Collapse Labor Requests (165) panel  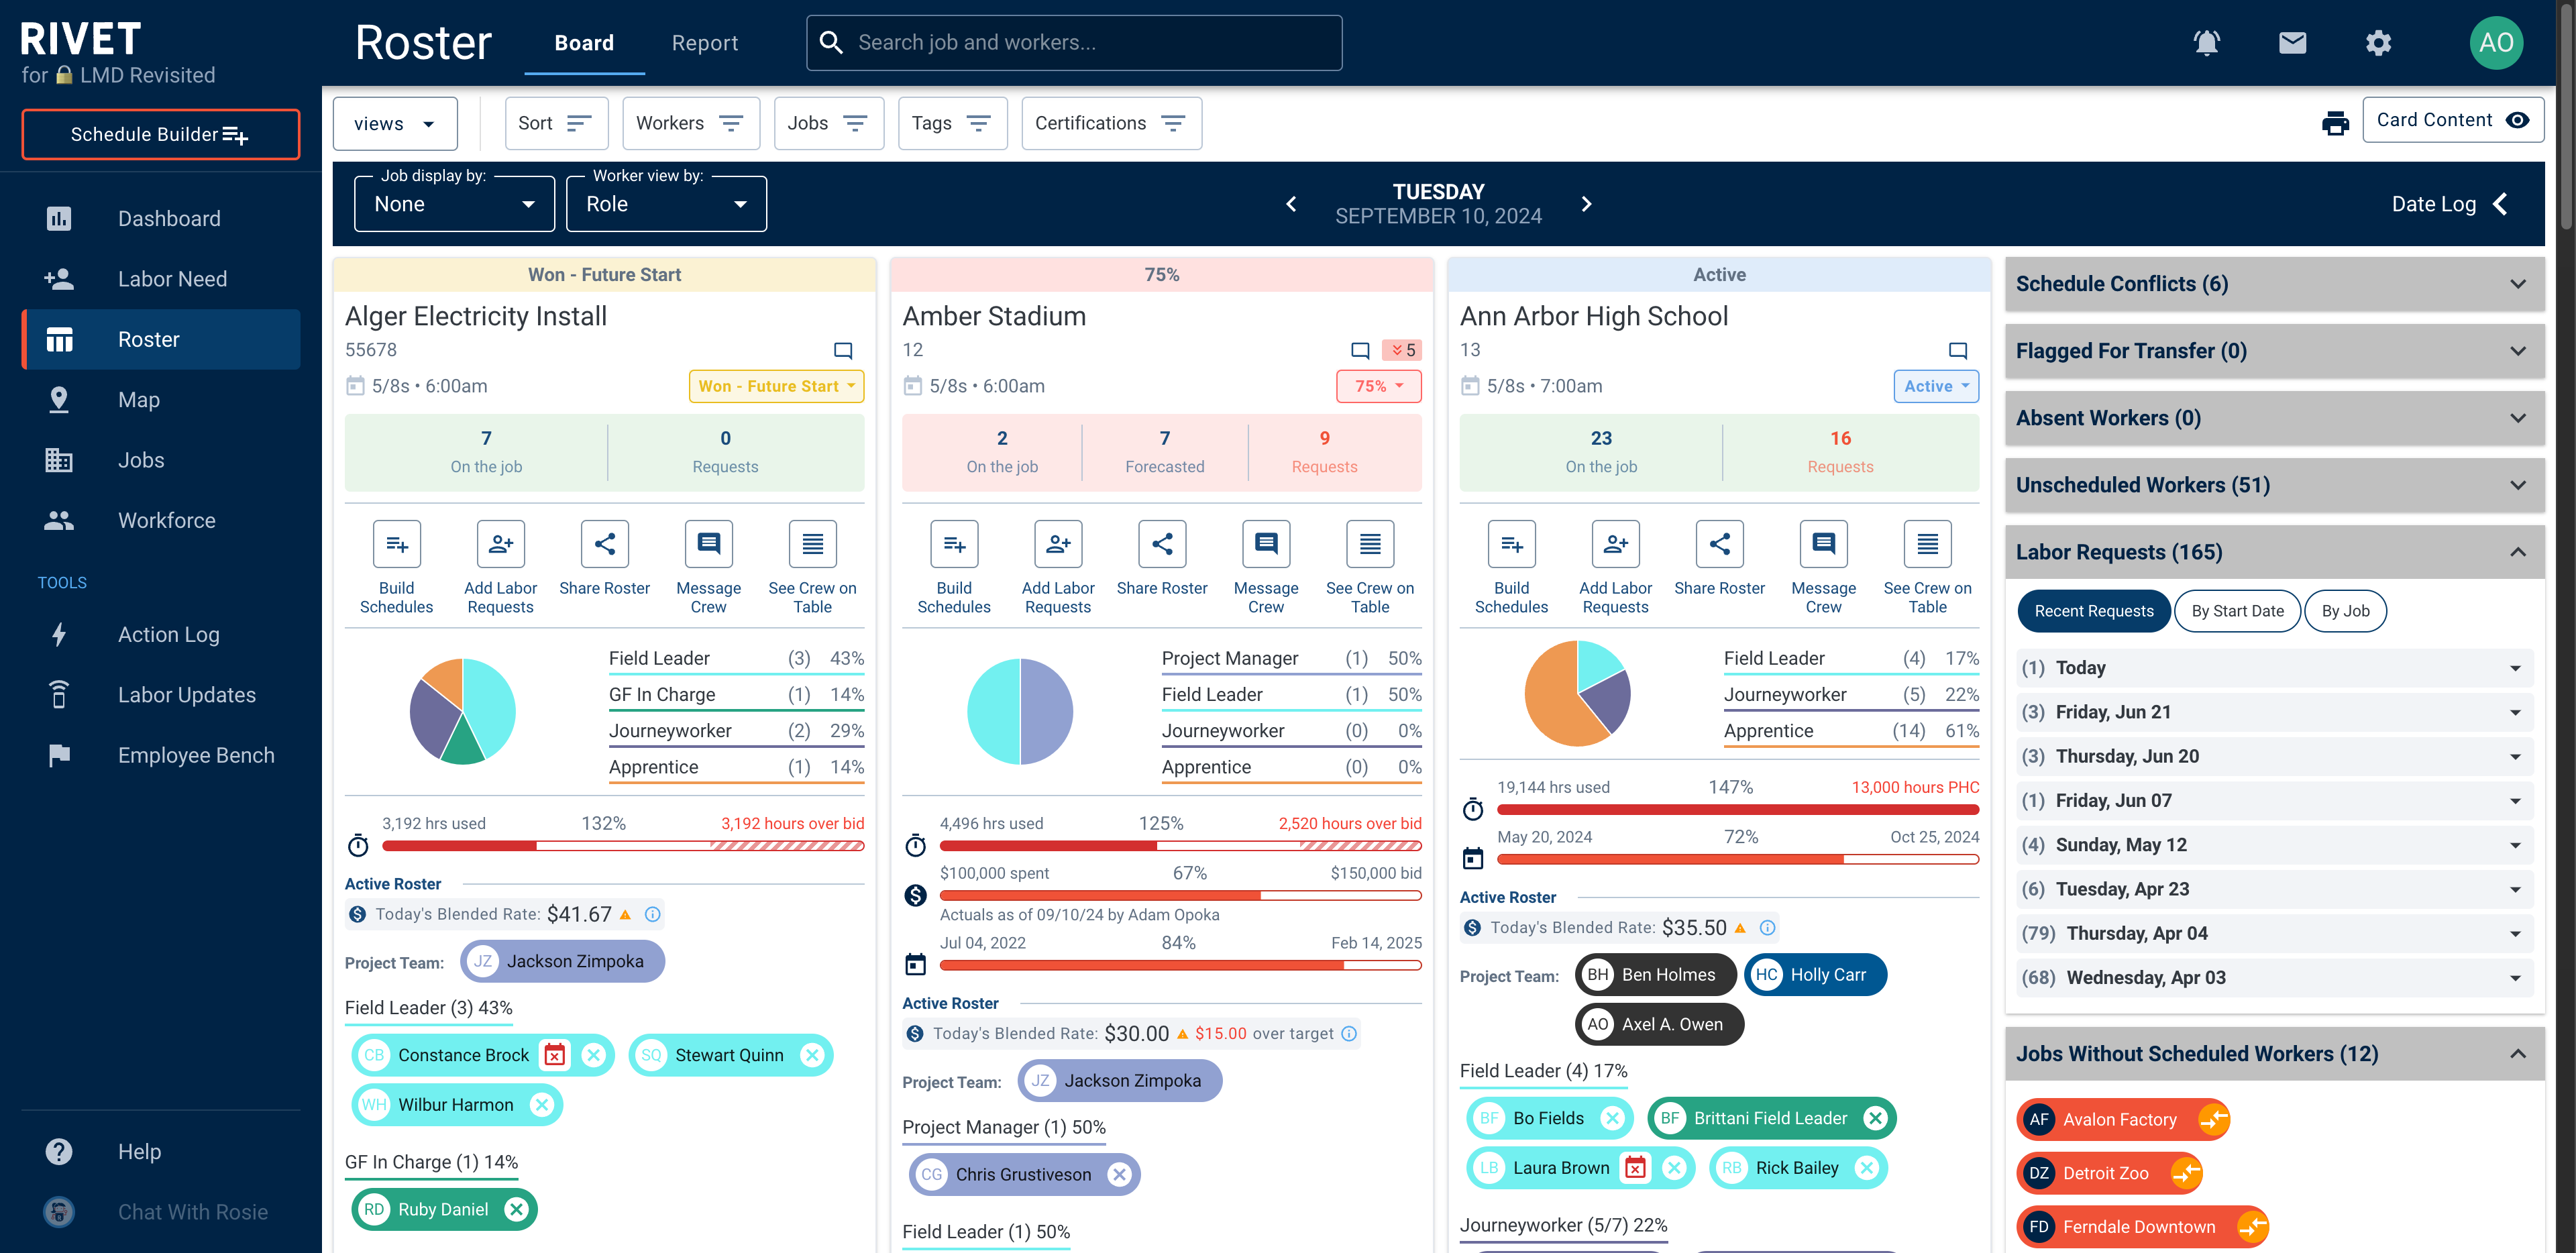tap(2274, 552)
